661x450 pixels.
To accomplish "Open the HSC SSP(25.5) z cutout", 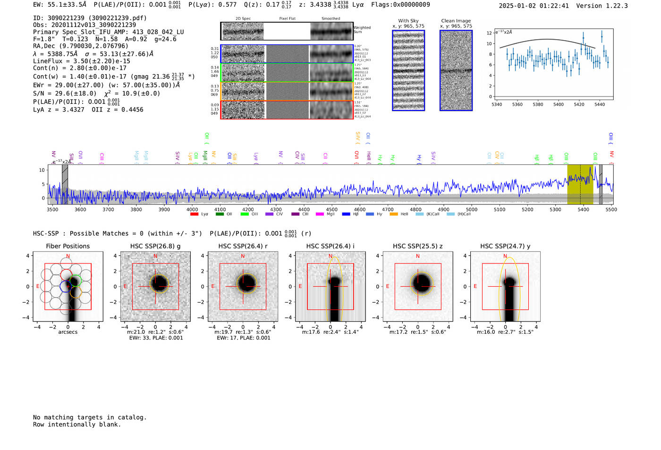I will (418, 287).
